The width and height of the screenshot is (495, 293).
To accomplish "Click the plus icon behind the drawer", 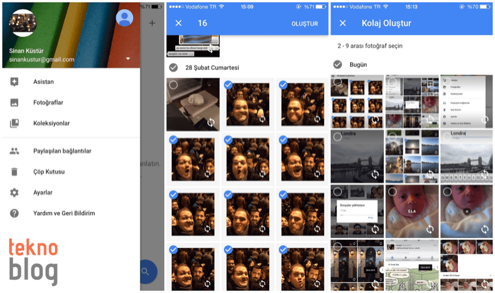I will 152,23.
